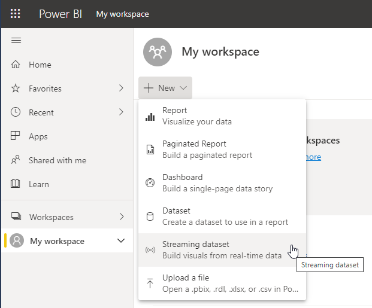Click 'Create a dataset to use in a report'
The width and height of the screenshot is (372, 308).
tap(225, 222)
